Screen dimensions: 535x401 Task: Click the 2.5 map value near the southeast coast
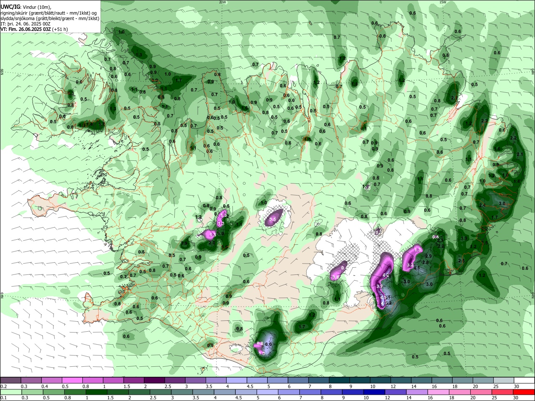pos(462,261)
